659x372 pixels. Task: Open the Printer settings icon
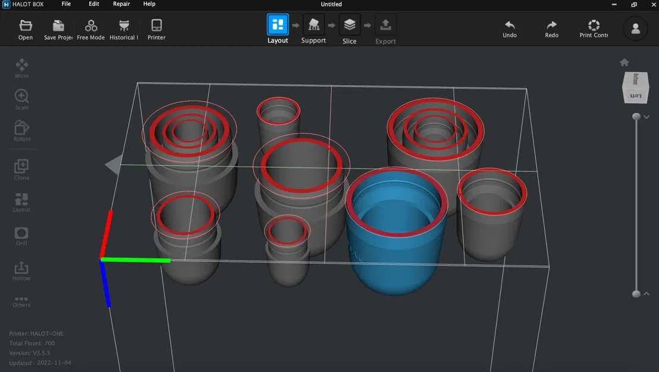click(156, 28)
